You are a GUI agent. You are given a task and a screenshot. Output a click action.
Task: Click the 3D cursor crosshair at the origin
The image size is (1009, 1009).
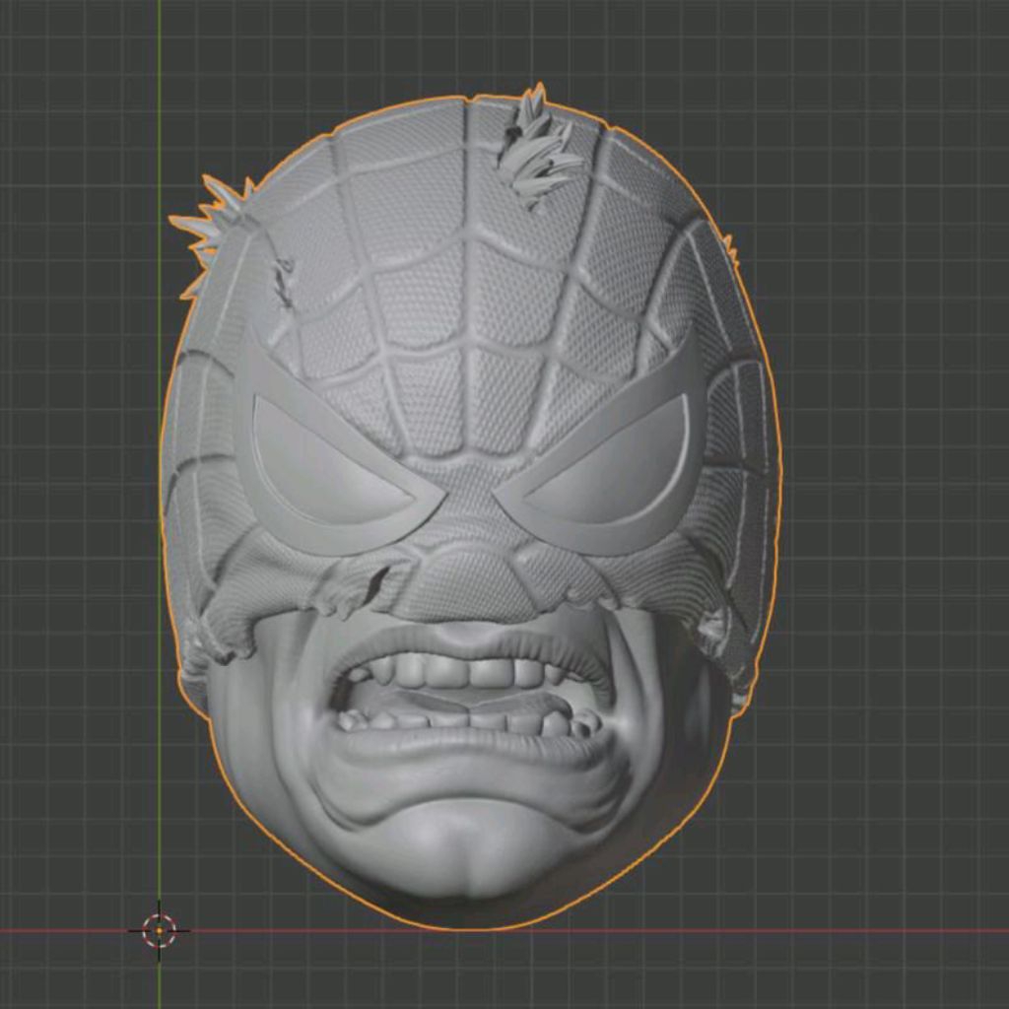coord(159,930)
